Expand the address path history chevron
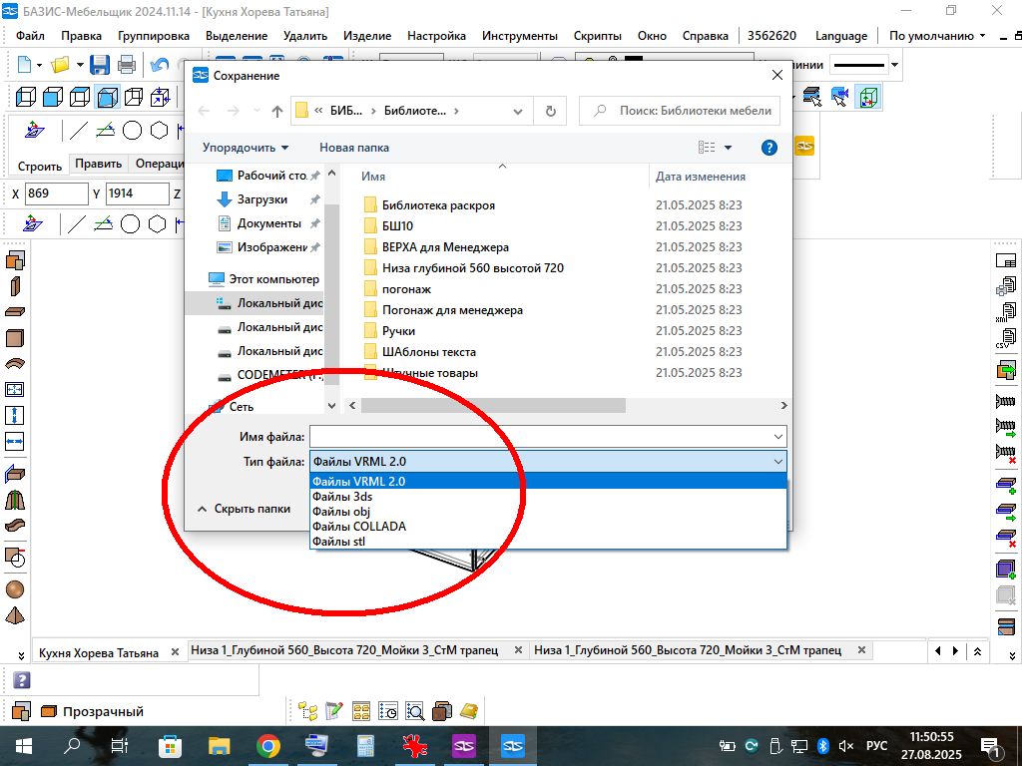The width and height of the screenshot is (1022, 766). (x=518, y=112)
